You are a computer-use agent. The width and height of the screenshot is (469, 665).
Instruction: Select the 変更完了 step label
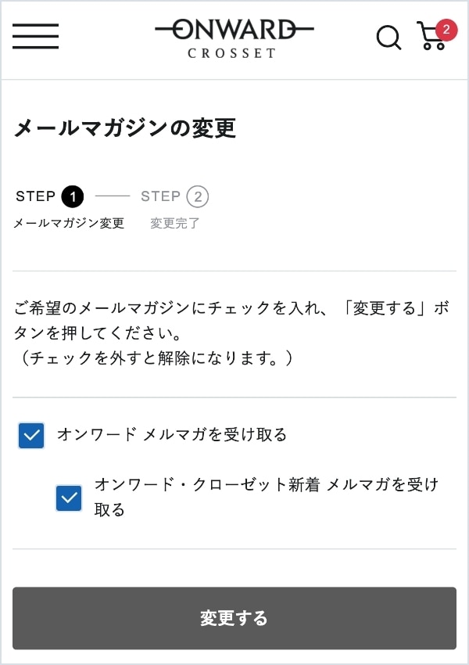(x=175, y=223)
